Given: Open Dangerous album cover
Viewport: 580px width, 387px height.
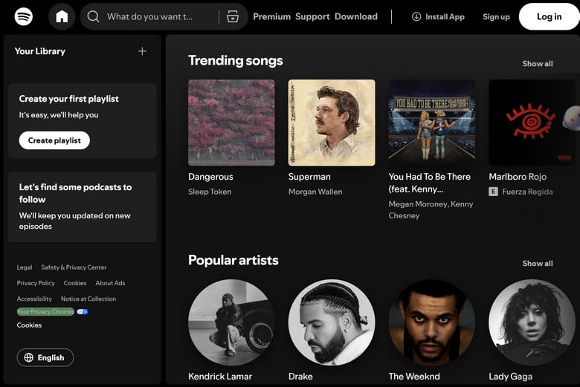Looking at the screenshot, I should (231, 123).
